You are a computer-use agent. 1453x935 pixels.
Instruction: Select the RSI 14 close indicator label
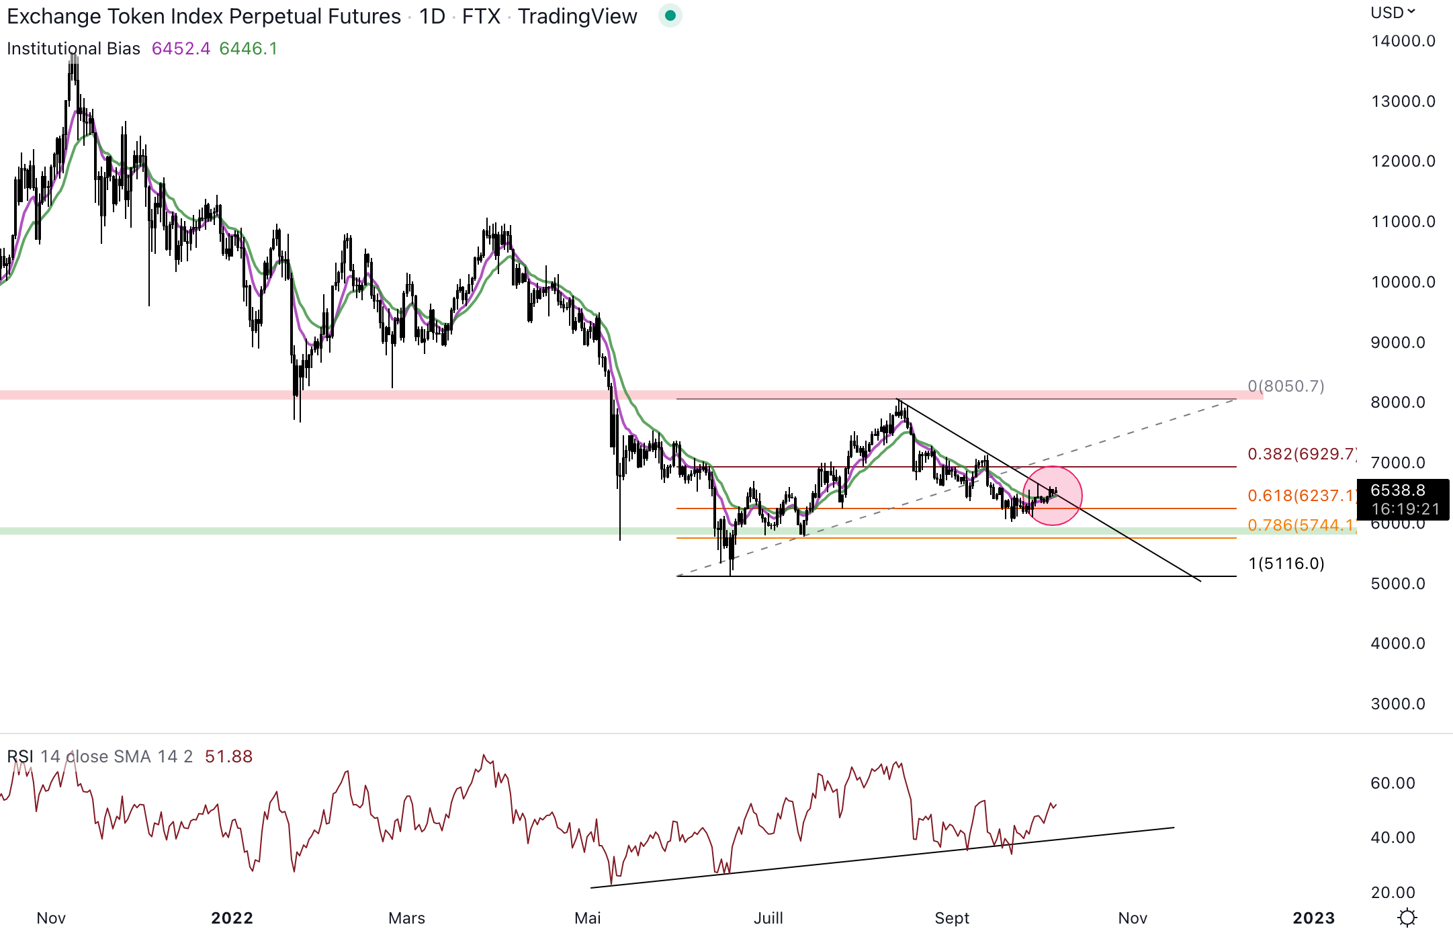coord(99,756)
